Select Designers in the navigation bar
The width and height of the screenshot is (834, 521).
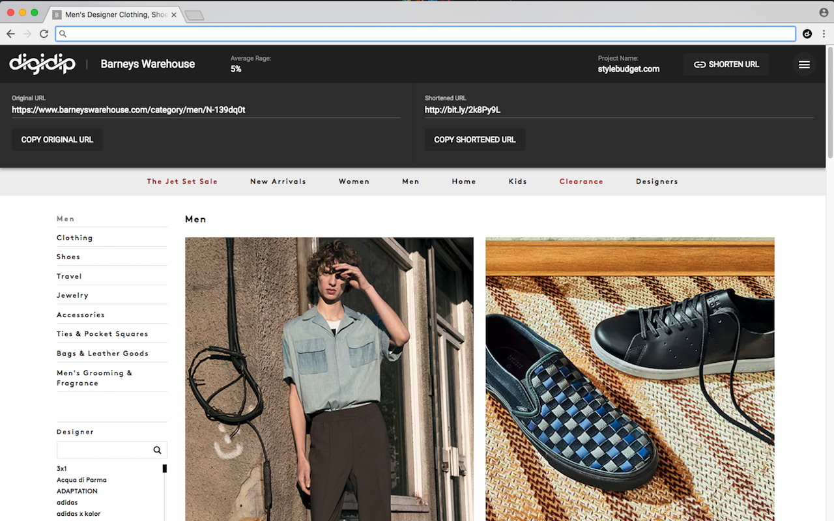pos(657,182)
